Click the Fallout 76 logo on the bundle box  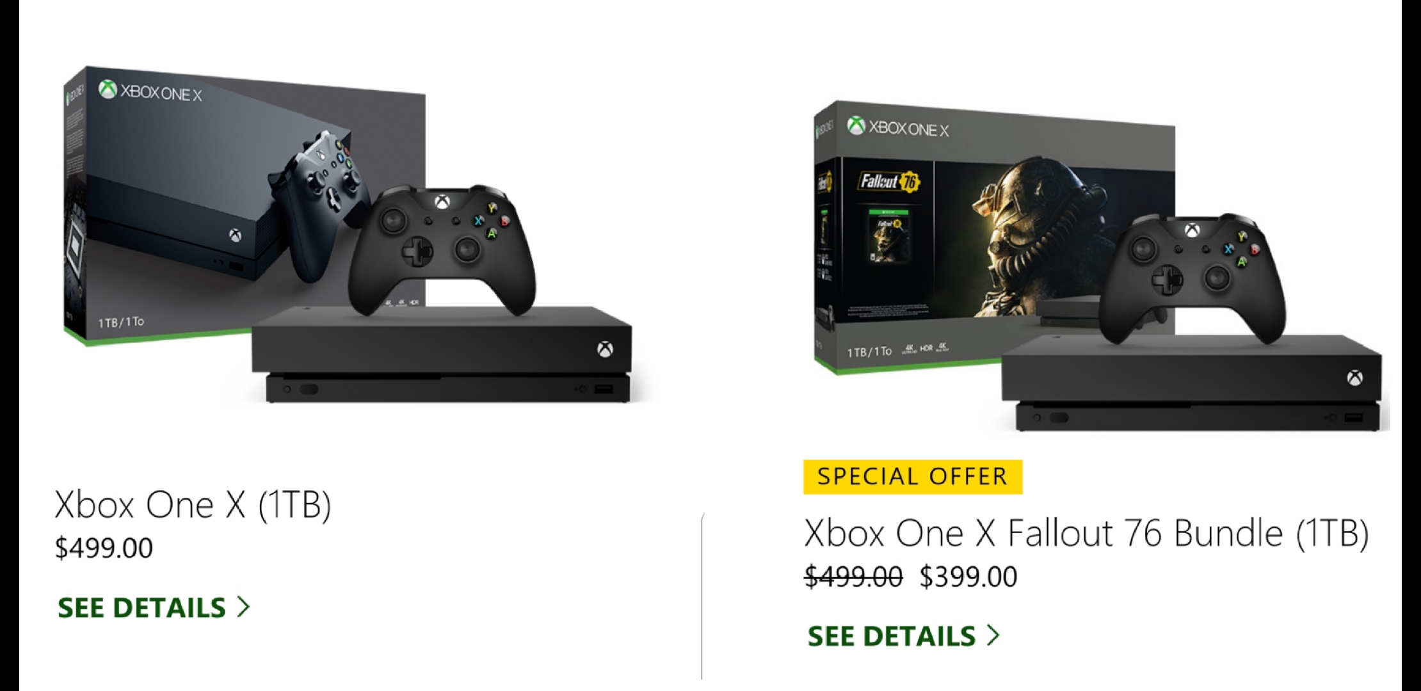coord(888,182)
